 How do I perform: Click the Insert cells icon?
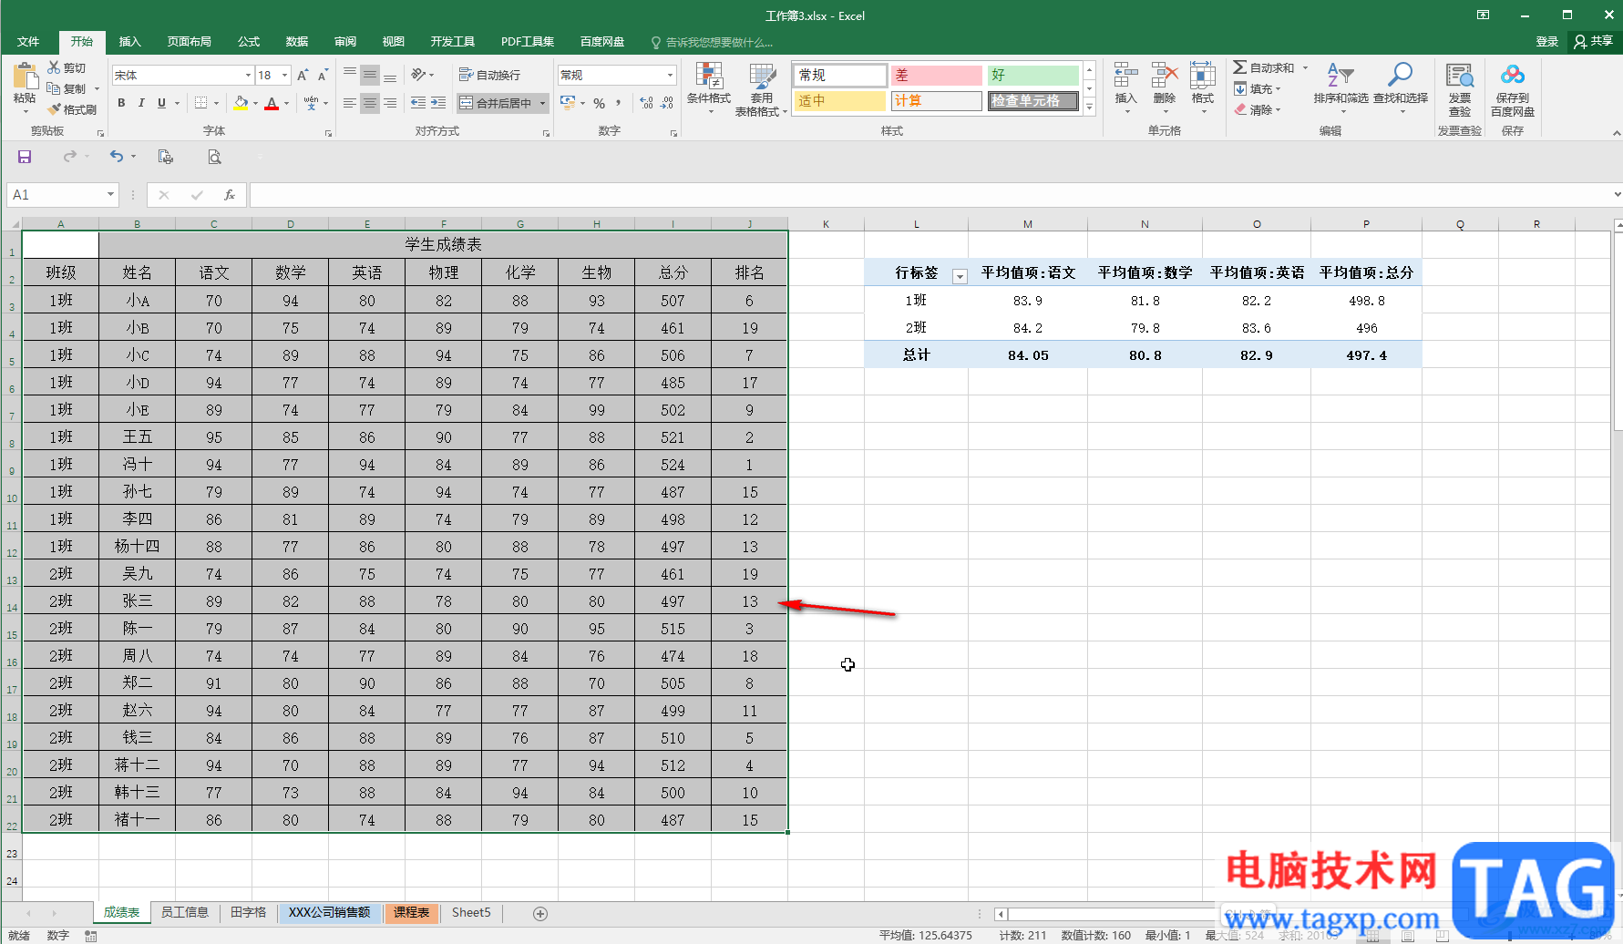1125,76
